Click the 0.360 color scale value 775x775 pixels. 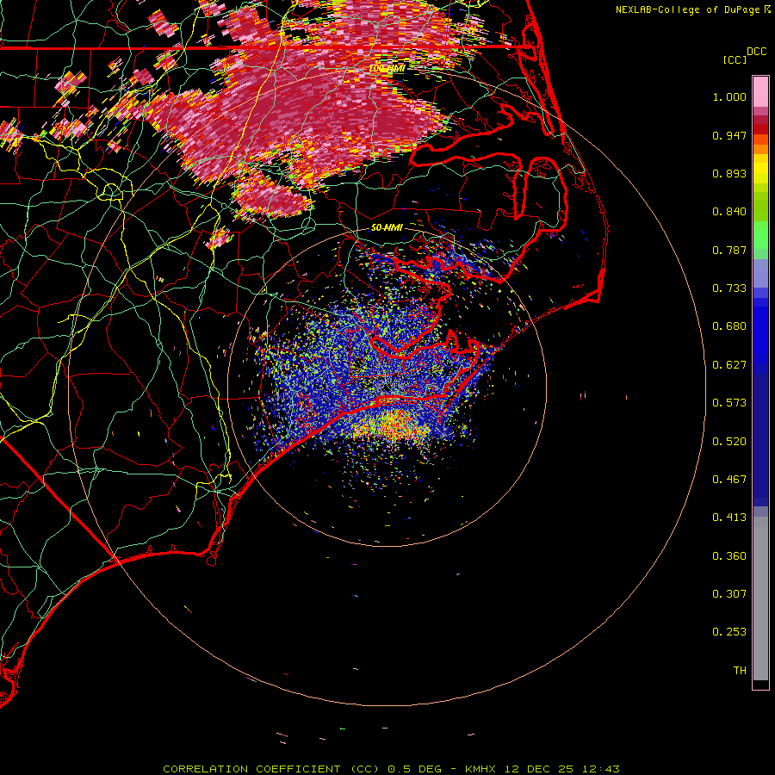tap(729, 556)
